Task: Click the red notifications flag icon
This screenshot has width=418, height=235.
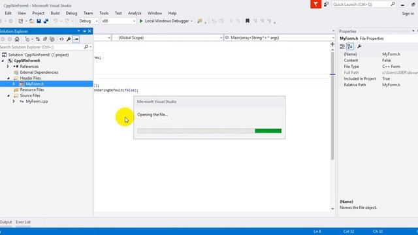Action: pyautogui.click(x=315, y=5)
